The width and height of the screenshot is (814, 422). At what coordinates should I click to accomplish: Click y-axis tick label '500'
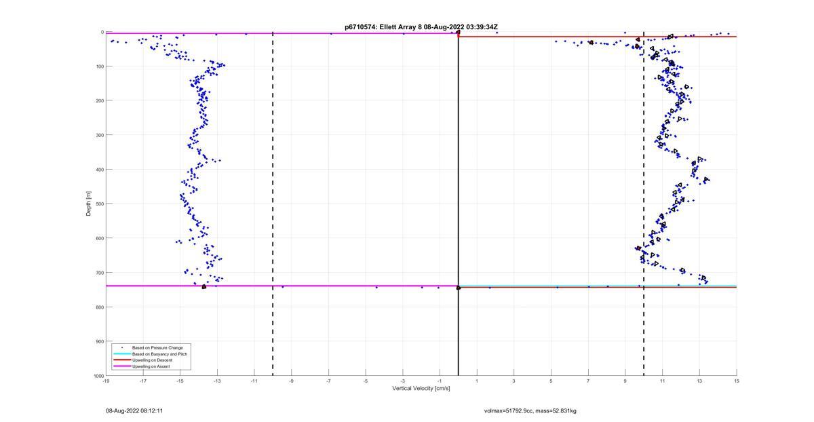[x=99, y=204]
